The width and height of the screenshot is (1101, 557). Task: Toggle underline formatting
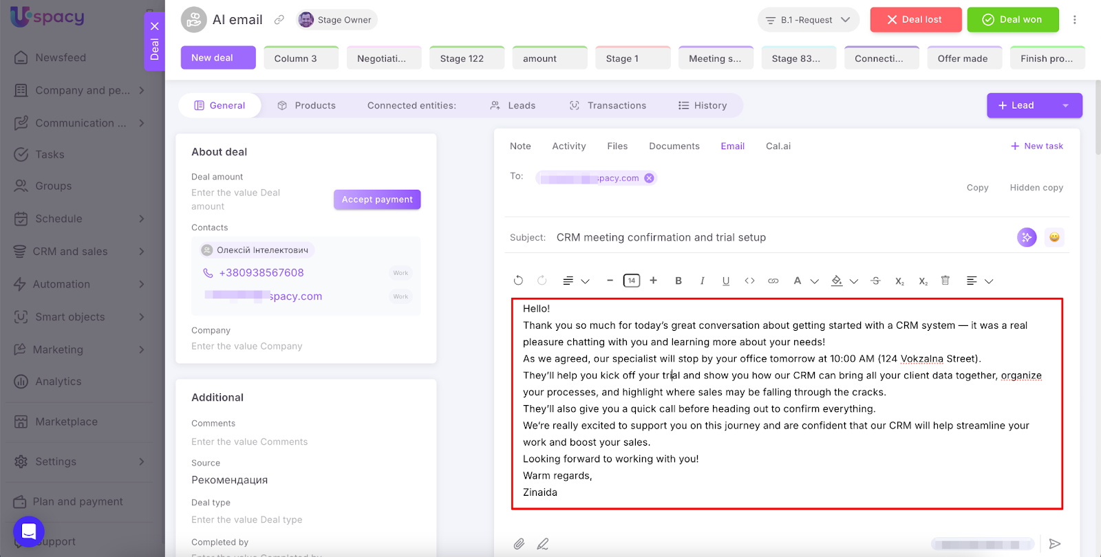pos(725,281)
